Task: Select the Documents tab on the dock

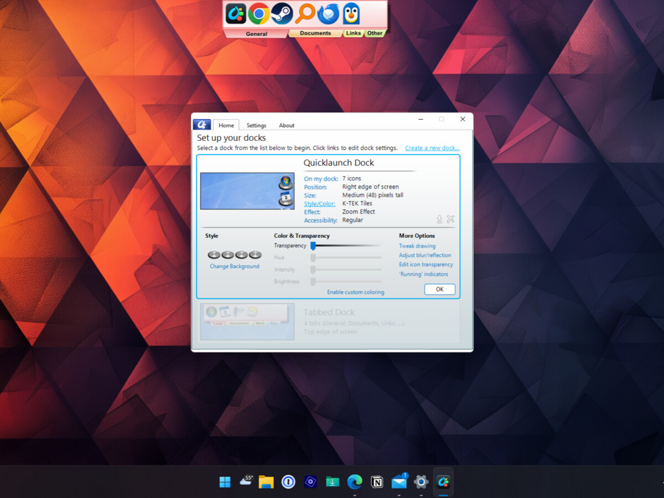Action: point(315,33)
